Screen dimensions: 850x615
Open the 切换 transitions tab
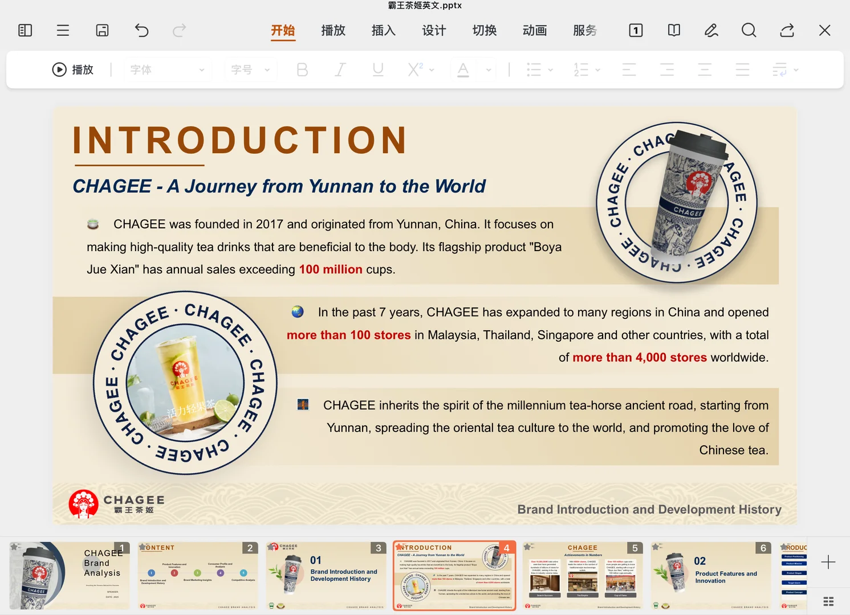[x=485, y=30]
